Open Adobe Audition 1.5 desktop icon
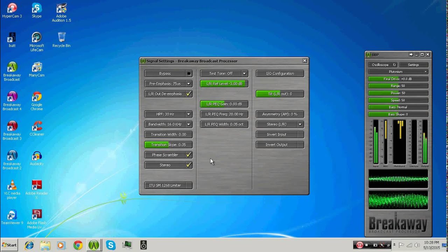Screen dimensions: 448x252 point(61,13)
